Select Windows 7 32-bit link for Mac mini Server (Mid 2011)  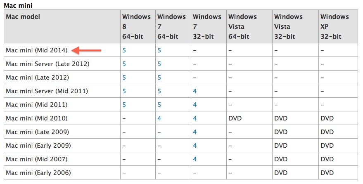(195, 91)
